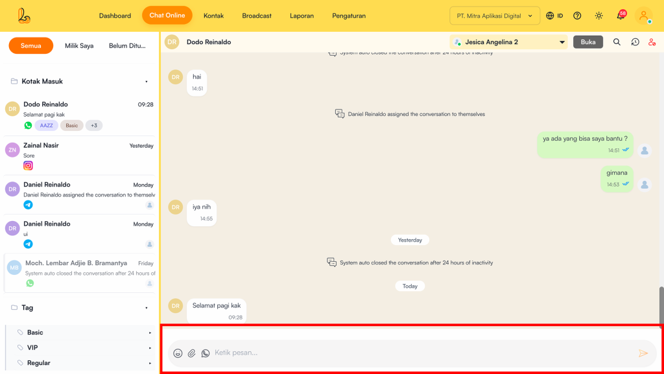Switch the language via ID globe
The width and height of the screenshot is (664, 374).
tap(554, 16)
